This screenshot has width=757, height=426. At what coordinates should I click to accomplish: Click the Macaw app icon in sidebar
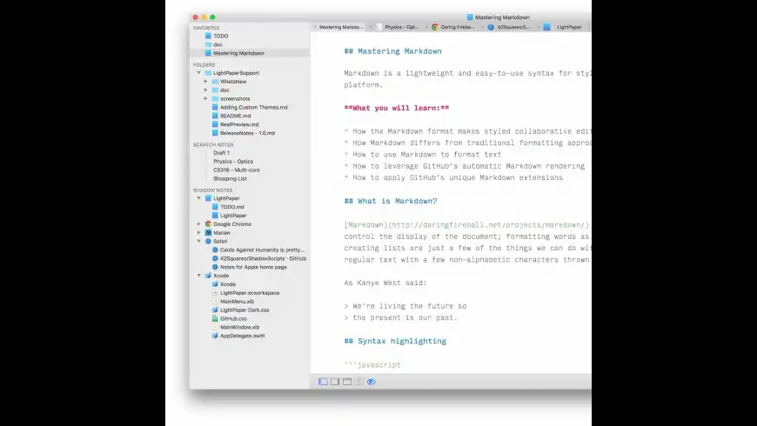(208, 232)
